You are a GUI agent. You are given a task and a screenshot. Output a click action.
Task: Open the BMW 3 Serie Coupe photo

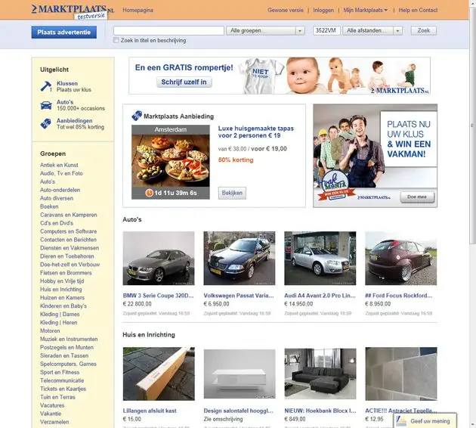pos(159,258)
